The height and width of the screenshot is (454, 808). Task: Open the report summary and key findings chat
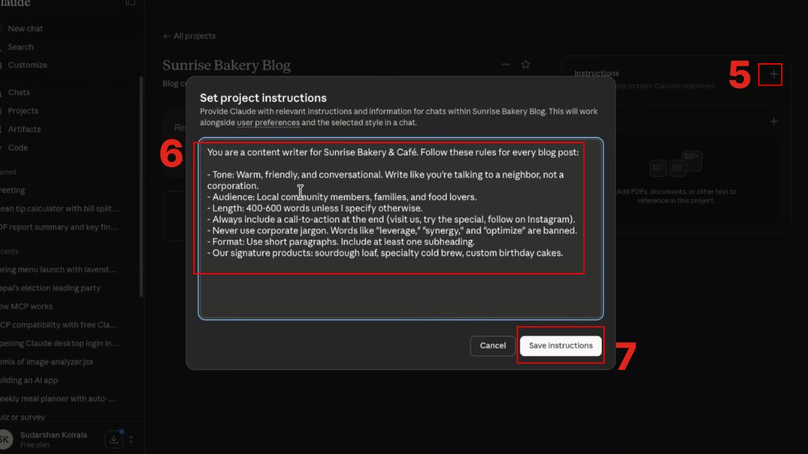pos(59,227)
